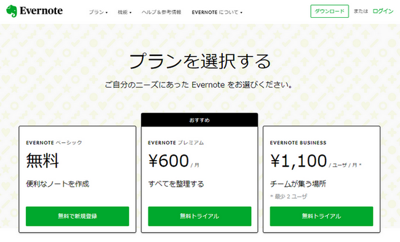Start 無料トライアル for Evernote プレミアム
The image size is (400, 242).
199,216
